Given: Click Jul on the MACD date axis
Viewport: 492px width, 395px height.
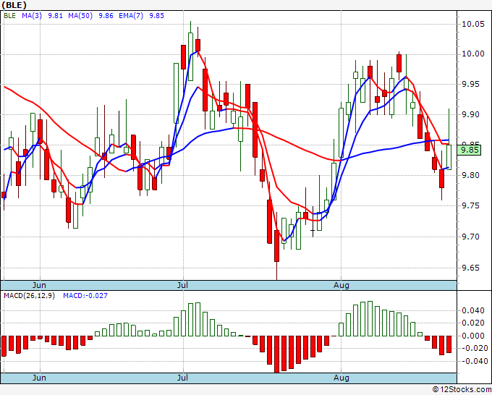Looking at the screenshot, I should click(x=182, y=378).
